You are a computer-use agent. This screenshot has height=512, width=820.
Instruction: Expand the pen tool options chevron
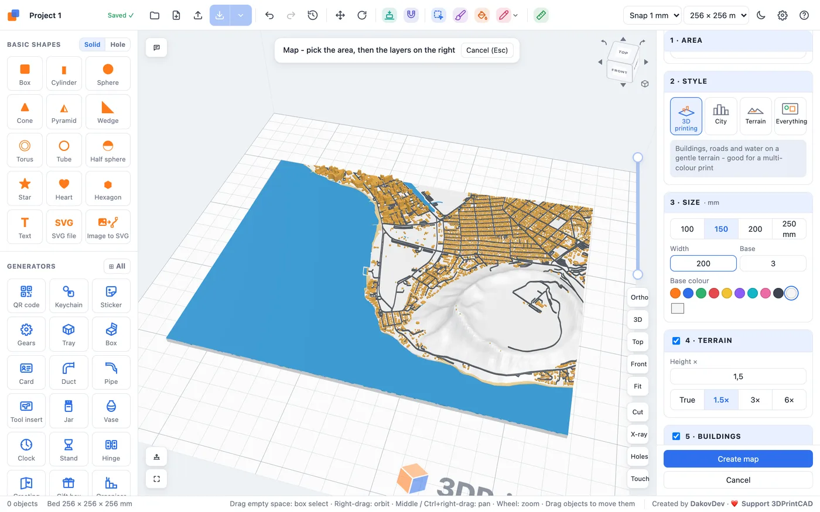point(515,15)
